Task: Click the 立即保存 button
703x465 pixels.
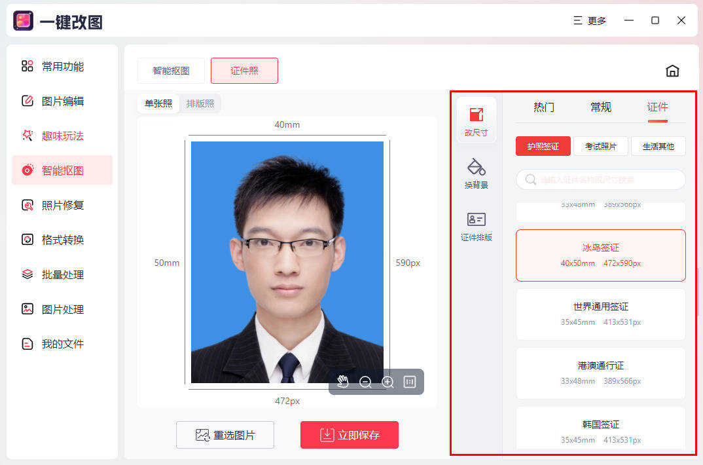Action: coord(349,434)
